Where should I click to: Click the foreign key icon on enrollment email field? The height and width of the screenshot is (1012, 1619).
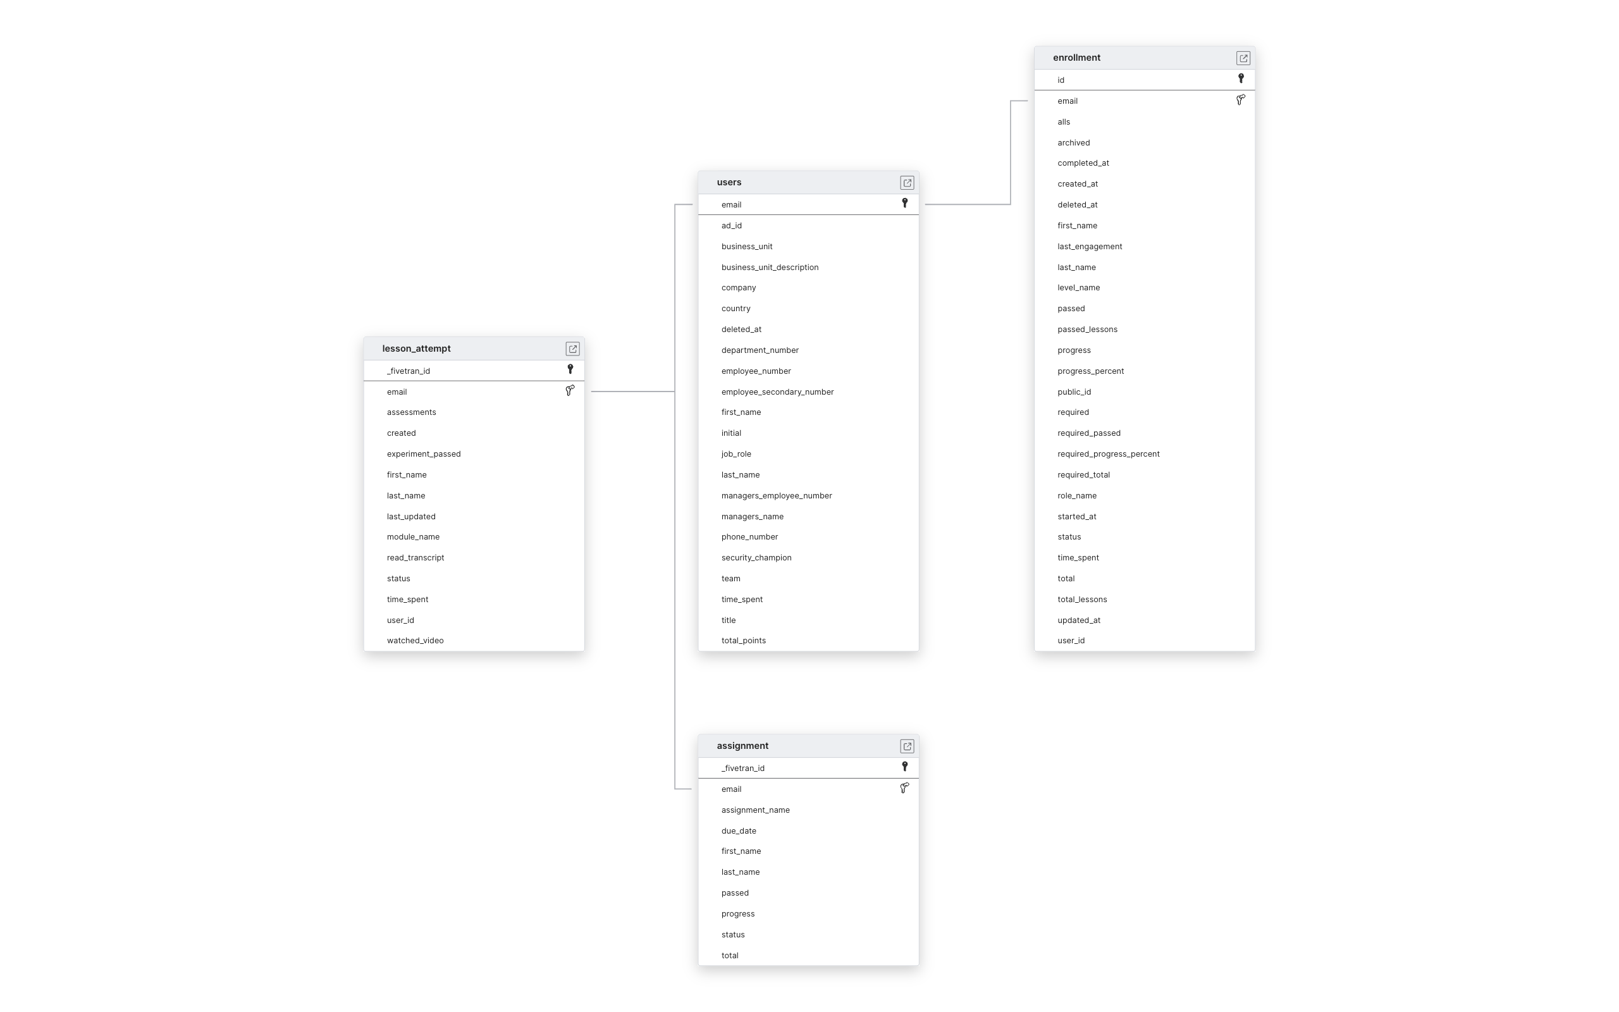pyautogui.click(x=1240, y=101)
